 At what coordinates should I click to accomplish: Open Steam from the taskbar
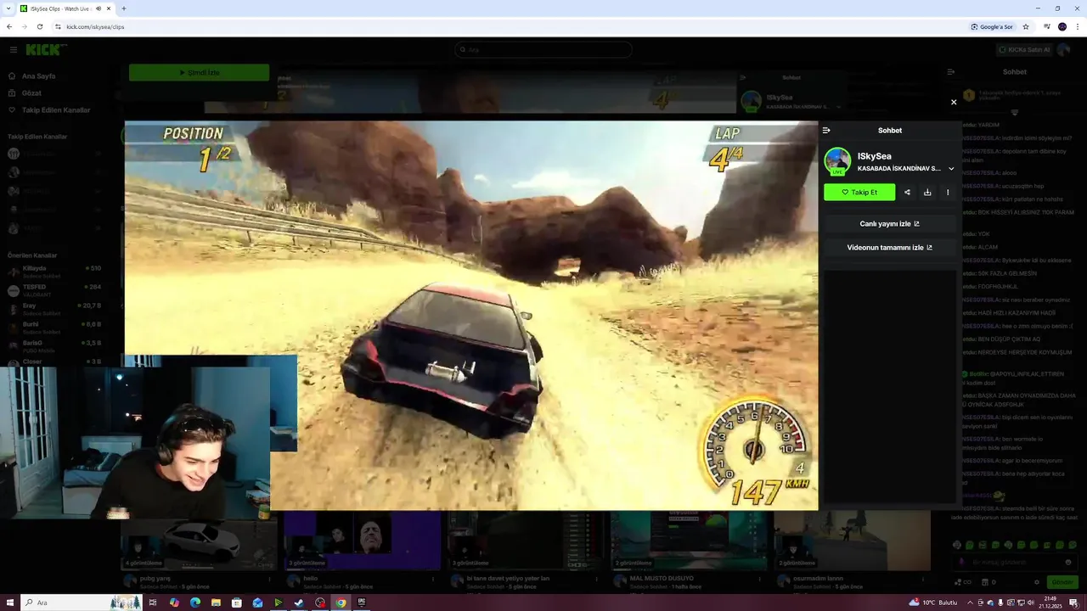[299, 603]
